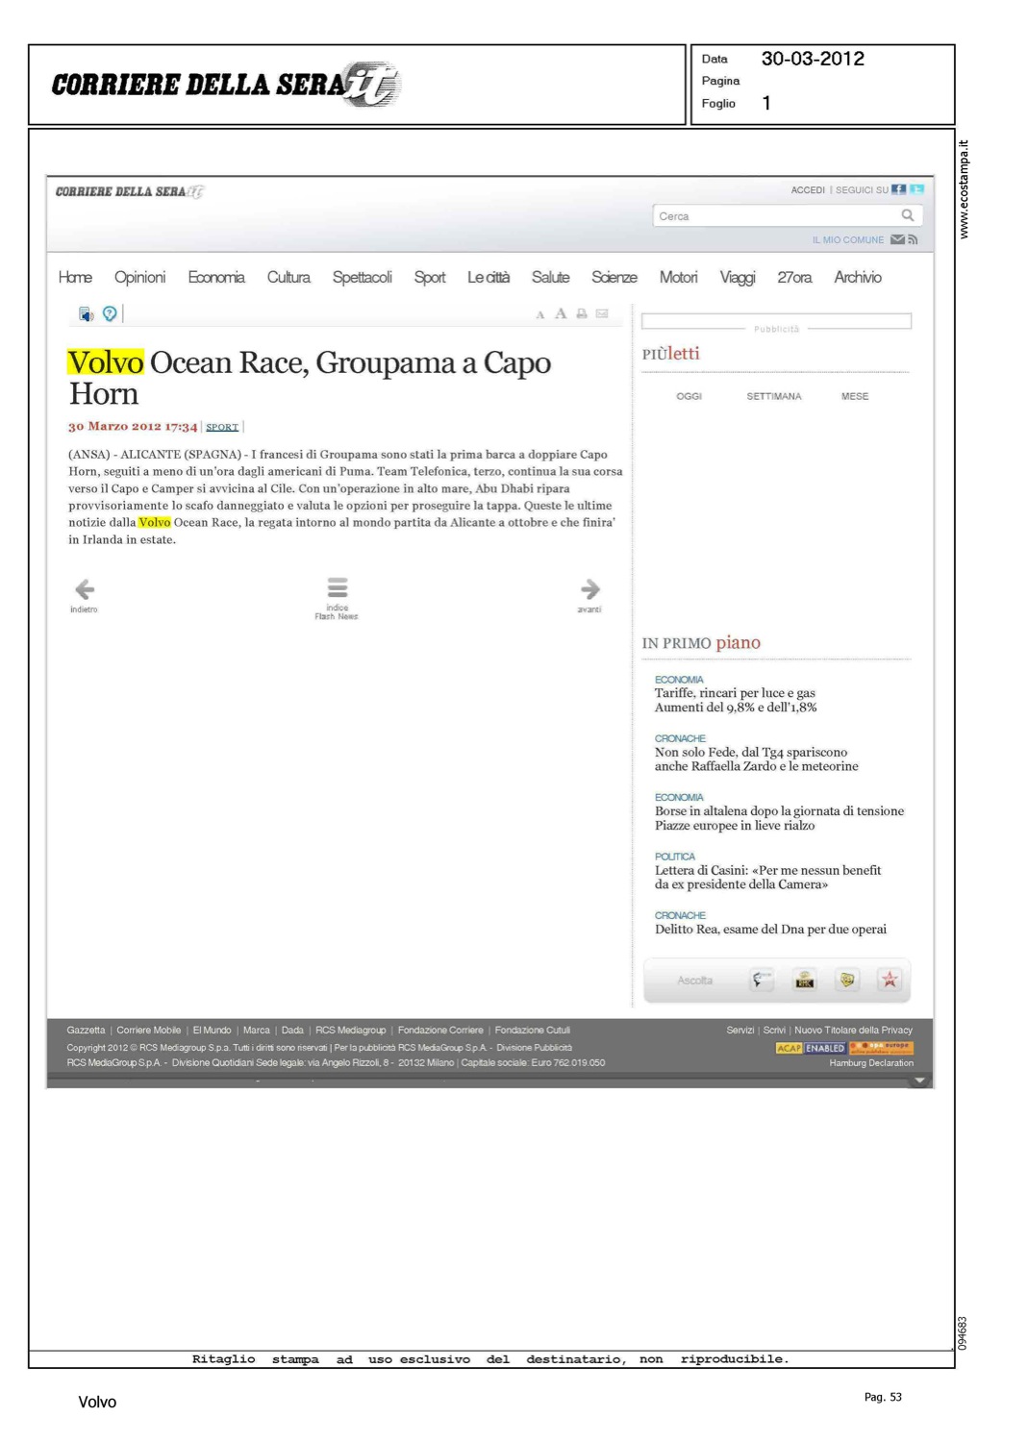Open the Motori section in navigation

click(x=678, y=277)
